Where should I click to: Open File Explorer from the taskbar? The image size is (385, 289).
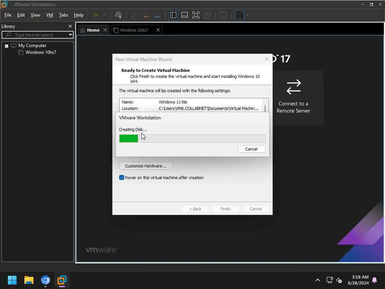(x=29, y=280)
